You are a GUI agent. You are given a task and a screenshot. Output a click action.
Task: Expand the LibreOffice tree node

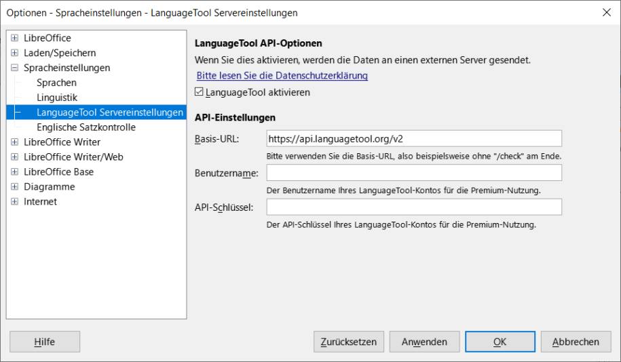tap(15, 38)
